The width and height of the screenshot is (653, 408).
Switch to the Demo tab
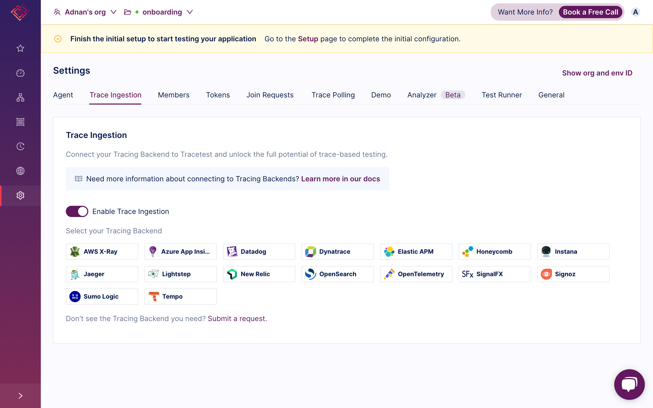click(x=381, y=95)
